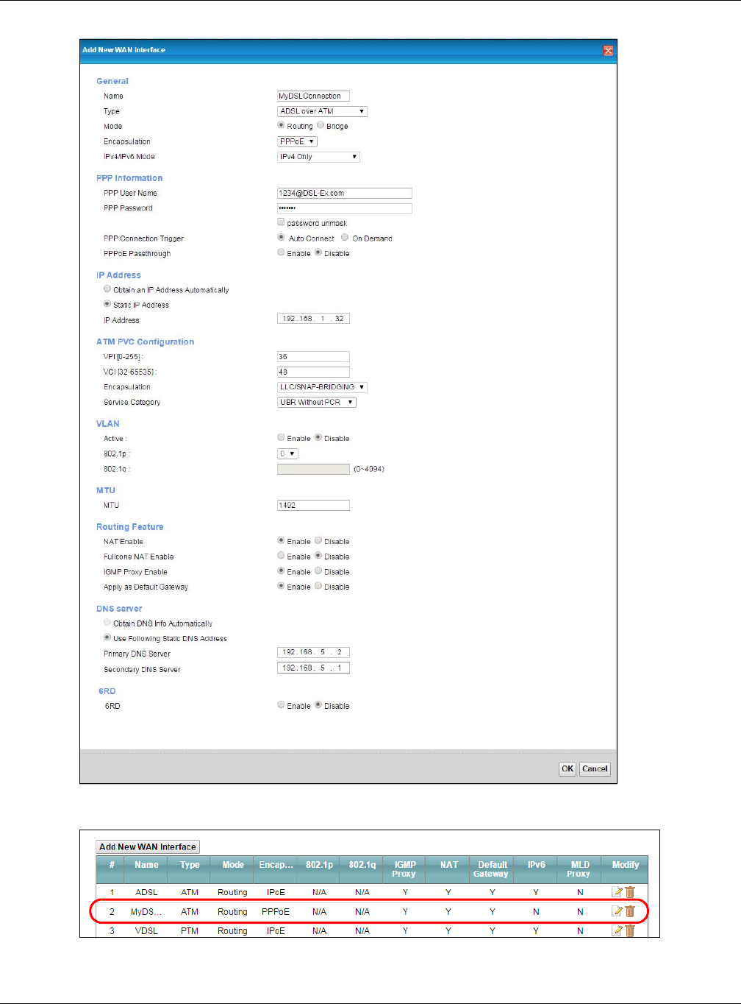This screenshot has width=741, height=1004.
Task: Click the Secondary DNS Server field
Action: coord(313,668)
